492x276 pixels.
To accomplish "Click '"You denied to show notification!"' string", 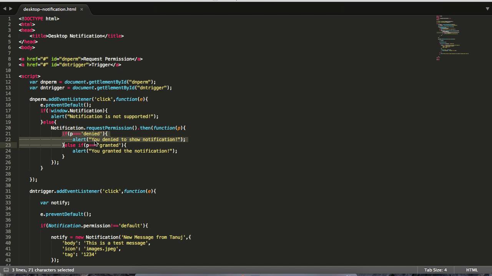I will [134, 140].
